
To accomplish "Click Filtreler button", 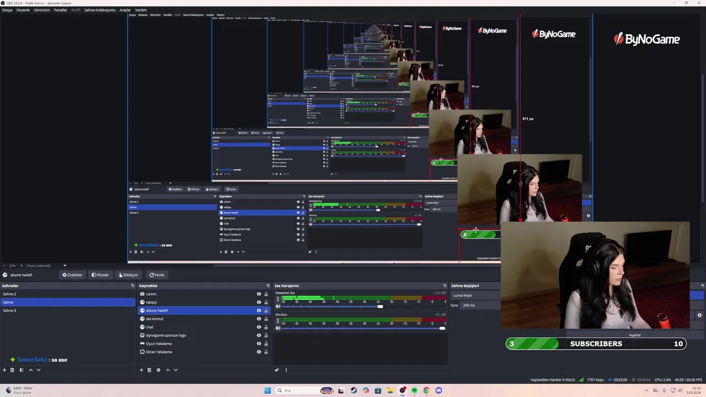I will [100, 275].
